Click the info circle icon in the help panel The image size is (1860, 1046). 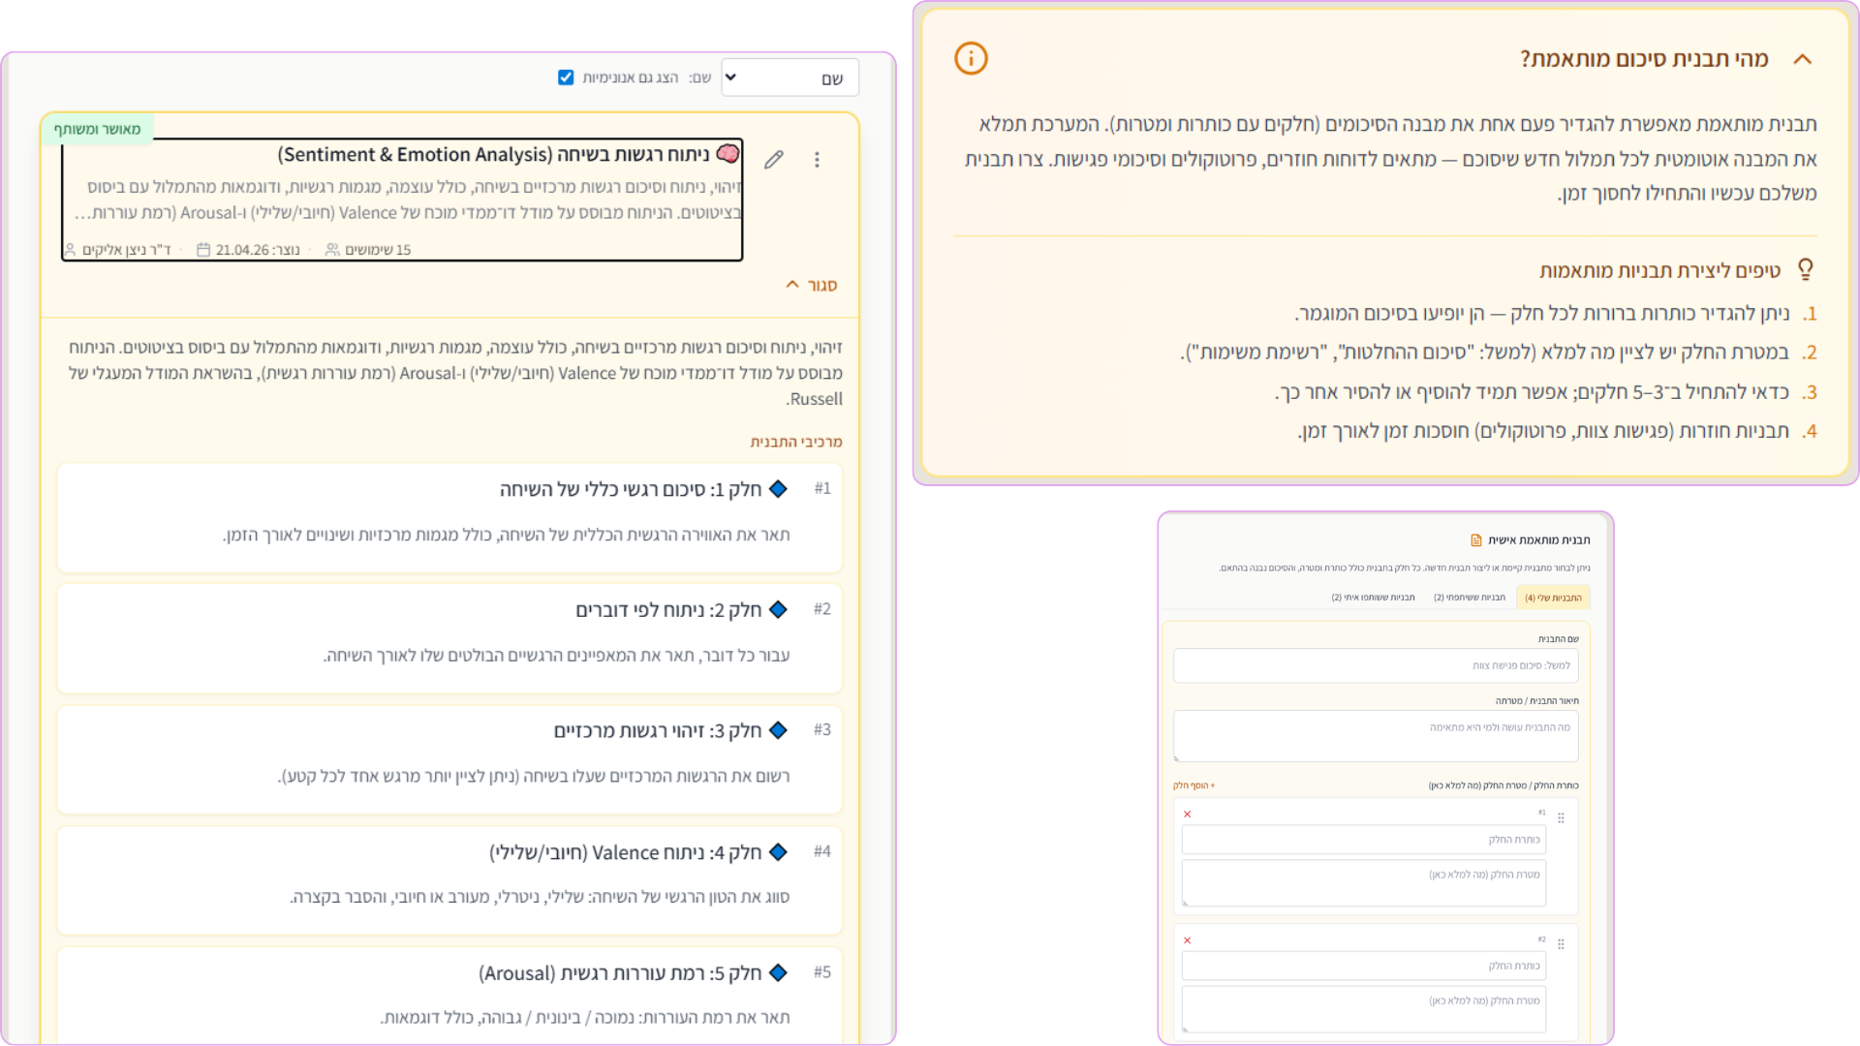(971, 58)
